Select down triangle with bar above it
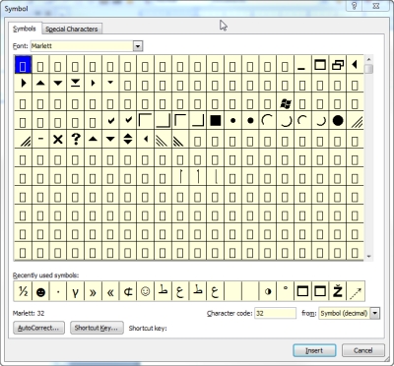The image size is (394, 366). (x=76, y=83)
